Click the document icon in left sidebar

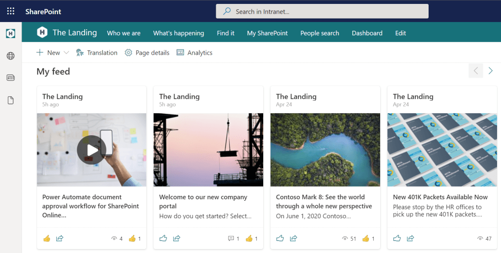tap(11, 100)
